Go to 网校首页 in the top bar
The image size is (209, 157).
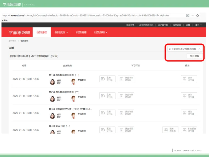(130, 25)
